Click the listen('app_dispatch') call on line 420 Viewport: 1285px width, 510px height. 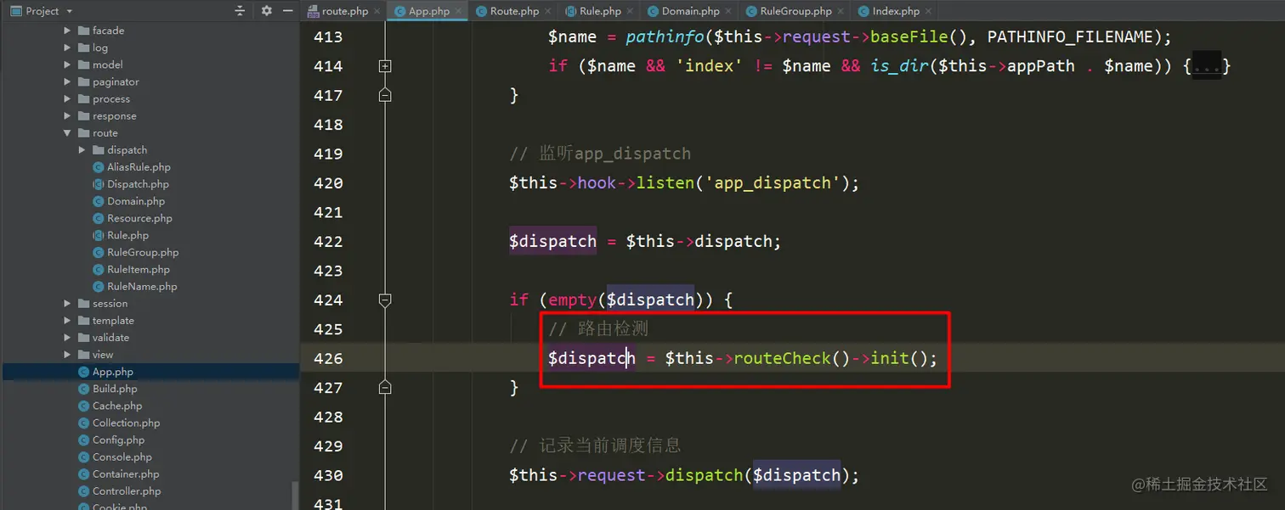(x=748, y=182)
